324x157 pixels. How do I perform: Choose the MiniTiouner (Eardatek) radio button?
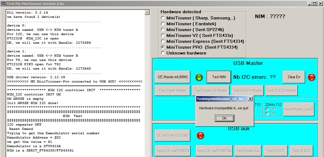pyautogui.click(x=163, y=24)
